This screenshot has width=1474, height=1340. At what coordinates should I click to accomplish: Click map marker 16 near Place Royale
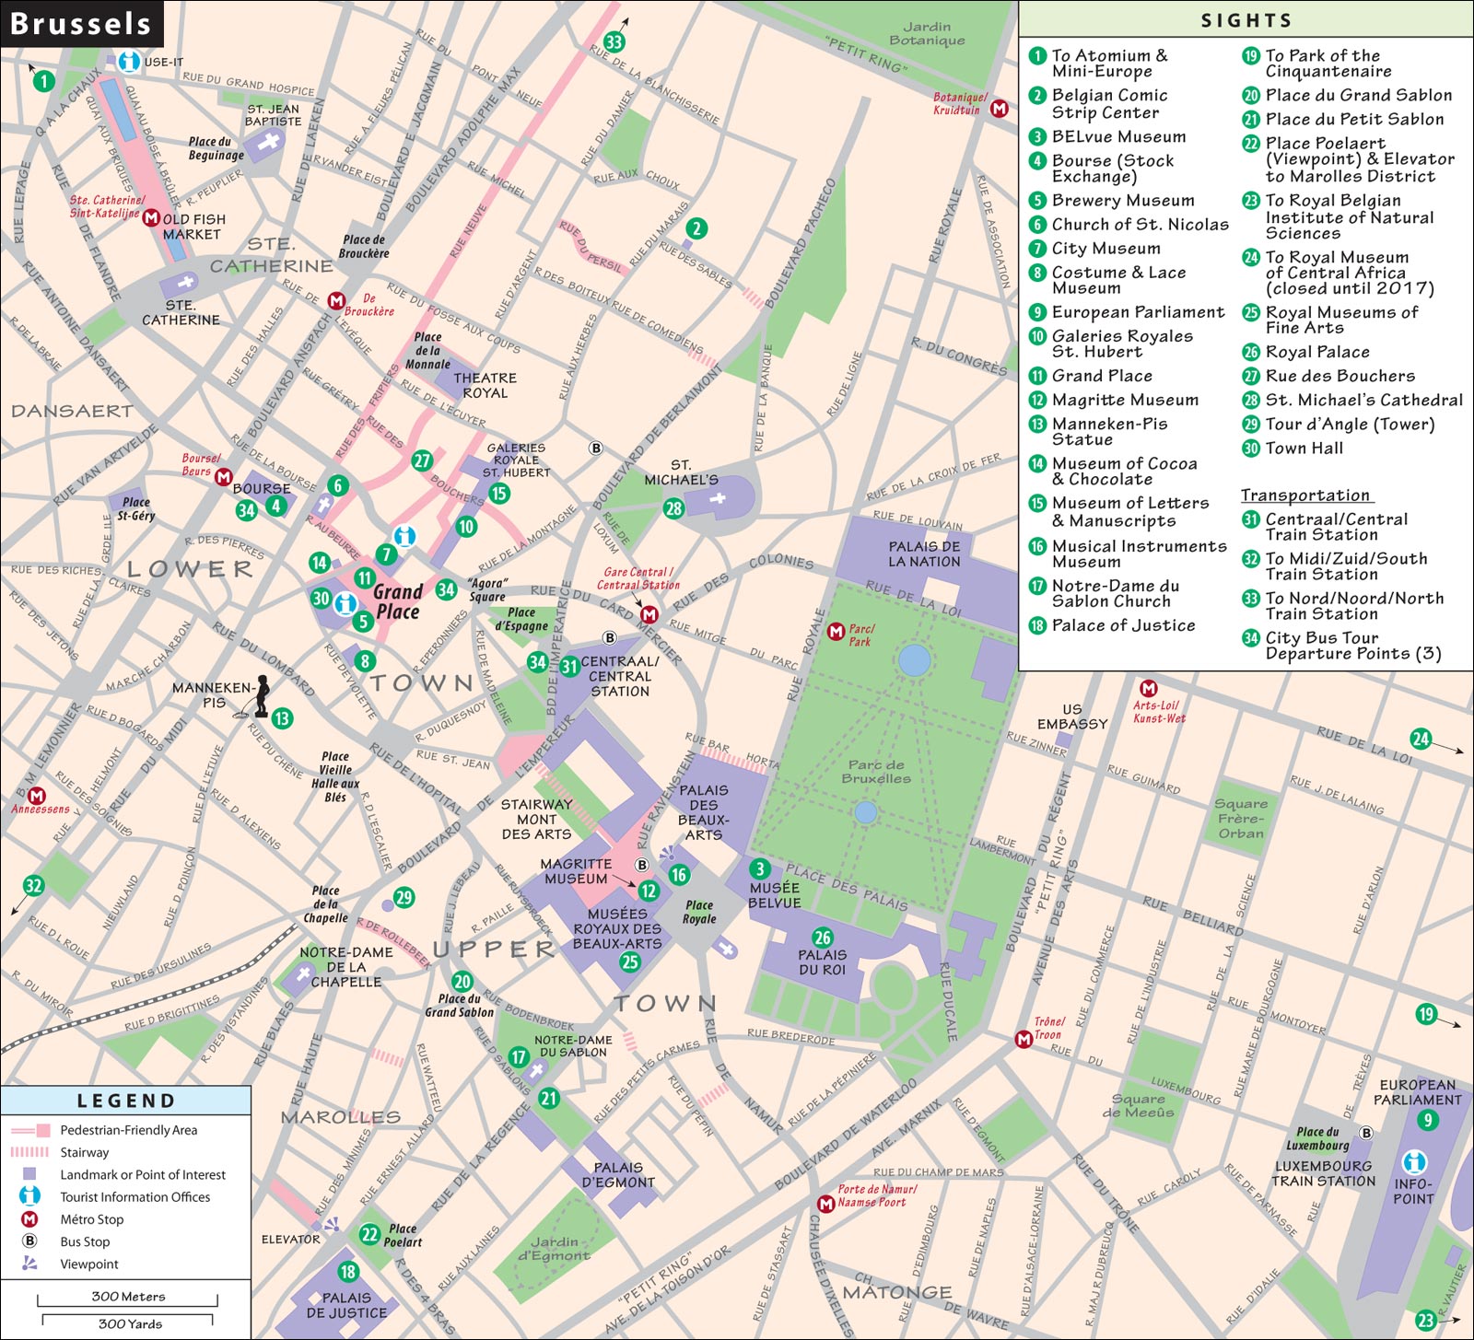[679, 875]
